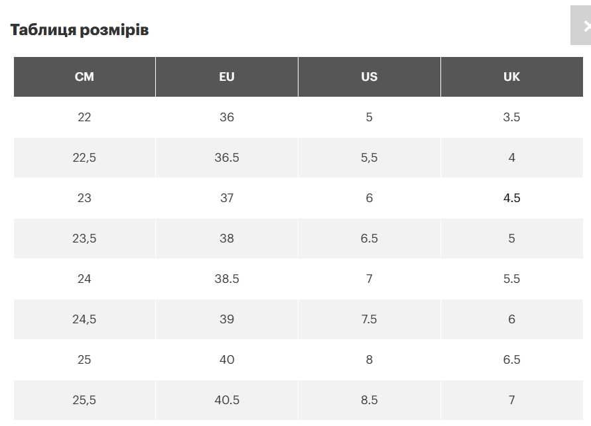Image resolution: width=591 pixels, height=426 pixels.
Task: Select US size 8.5 cell
Action: pos(369,400)
